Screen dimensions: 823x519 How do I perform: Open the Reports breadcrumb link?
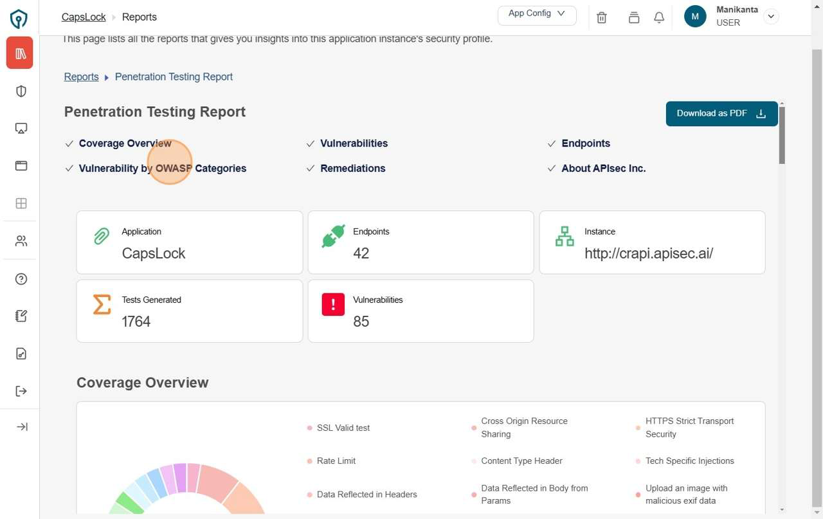(81, 77)
